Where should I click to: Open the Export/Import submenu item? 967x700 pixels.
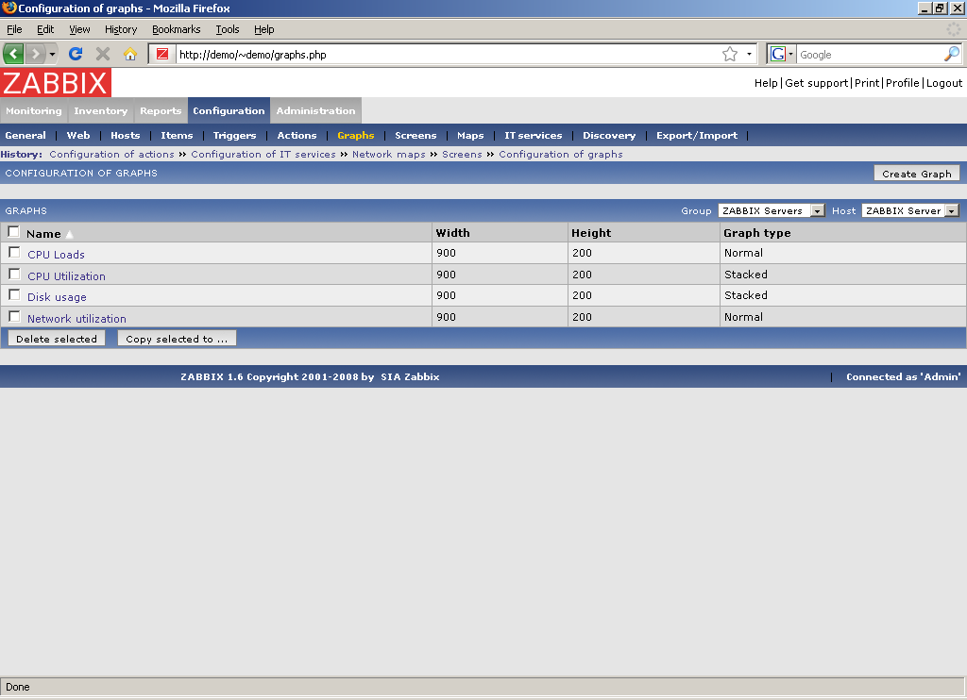tap(697, 136)
